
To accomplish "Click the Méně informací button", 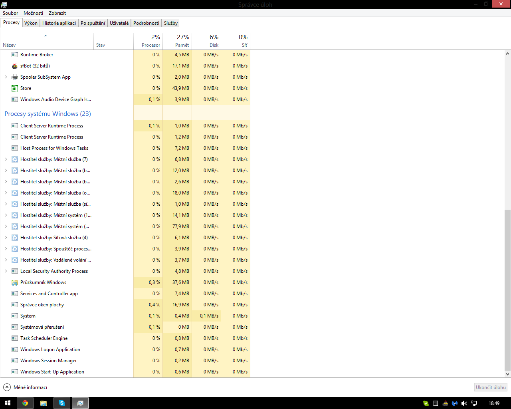I will click(25, 387).
